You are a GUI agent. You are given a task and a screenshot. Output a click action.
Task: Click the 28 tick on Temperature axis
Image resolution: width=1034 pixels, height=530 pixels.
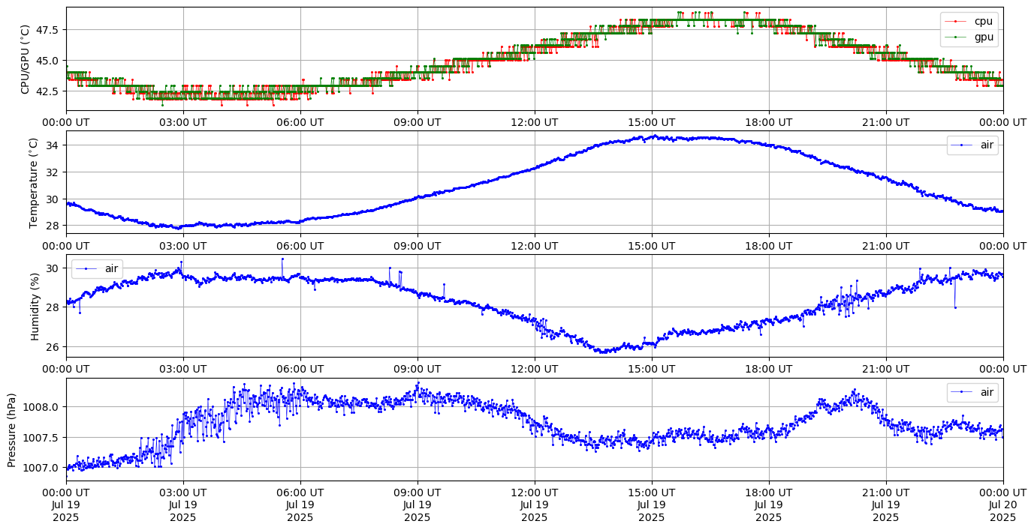click(x=54, y=226)
